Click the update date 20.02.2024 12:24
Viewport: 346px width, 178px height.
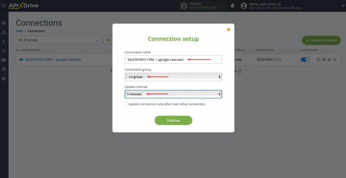pyautogui.click(x=269, y=60)
